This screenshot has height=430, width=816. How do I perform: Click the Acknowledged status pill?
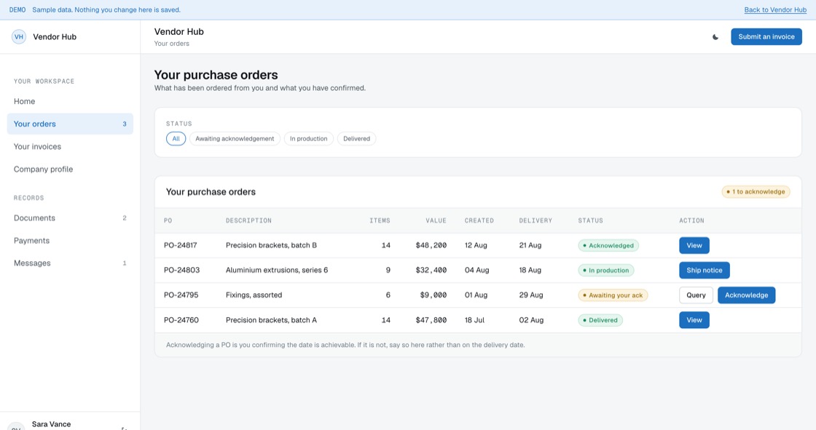coord(608,245)
